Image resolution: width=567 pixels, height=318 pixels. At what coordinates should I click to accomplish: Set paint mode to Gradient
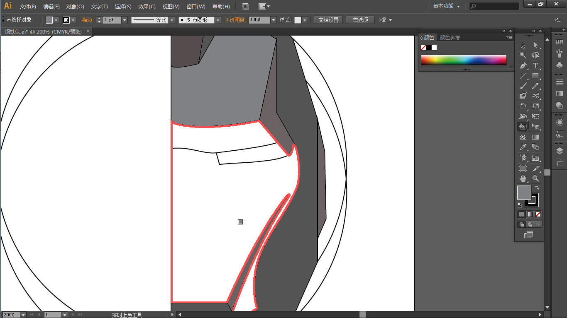(530, 214)
